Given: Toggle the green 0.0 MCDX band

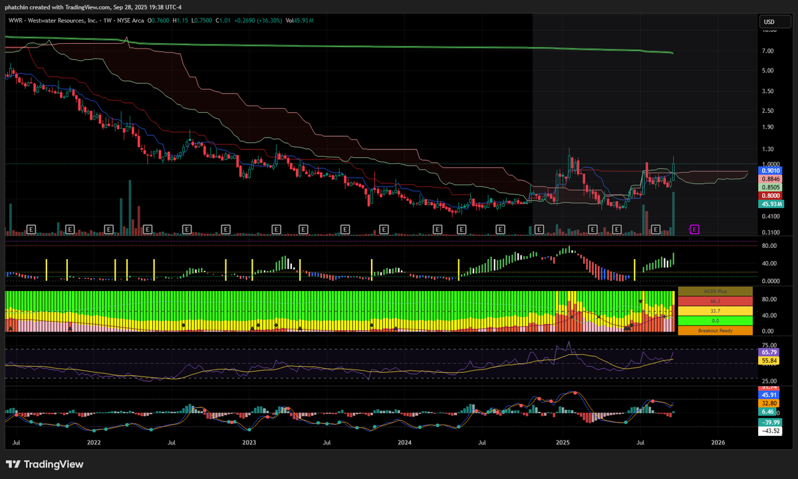Looking at the screenshot, I should (715, 320).
